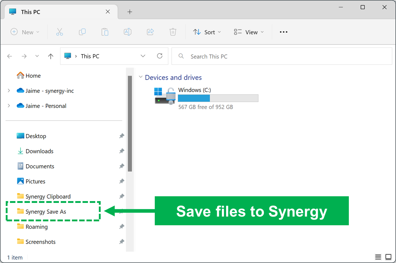Open Jaime - Personal OneDrive
Screen dimensions: 396x263
42,106
